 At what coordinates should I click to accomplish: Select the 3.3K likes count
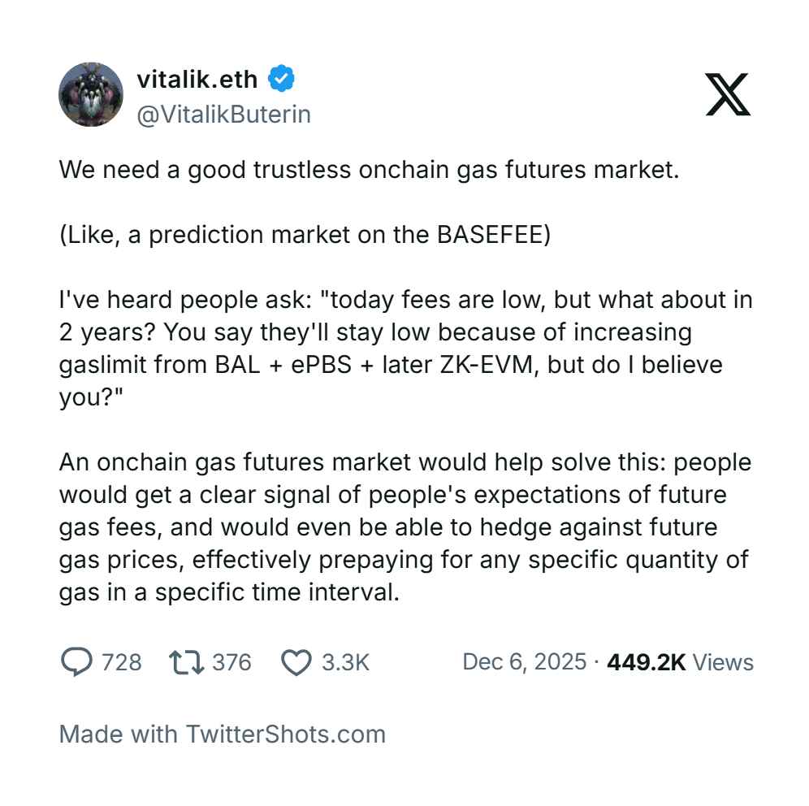345,662
